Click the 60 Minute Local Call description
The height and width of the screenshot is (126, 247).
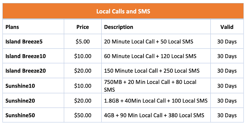click(x=150, y=56)
